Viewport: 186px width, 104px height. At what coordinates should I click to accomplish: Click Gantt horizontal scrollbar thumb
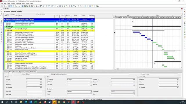(118, 69)
